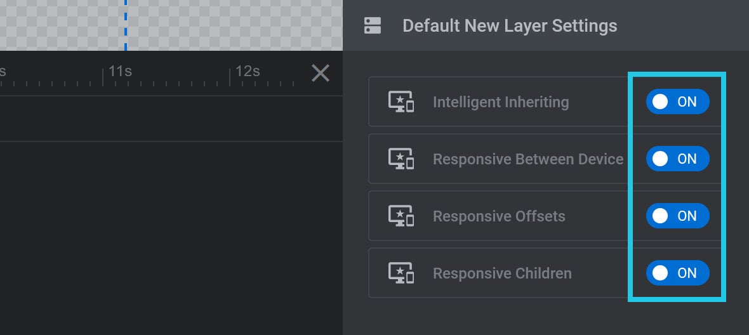Click the blue dashed playhead line
Viewport: 749px width, 335px height.
click(126, 25)
